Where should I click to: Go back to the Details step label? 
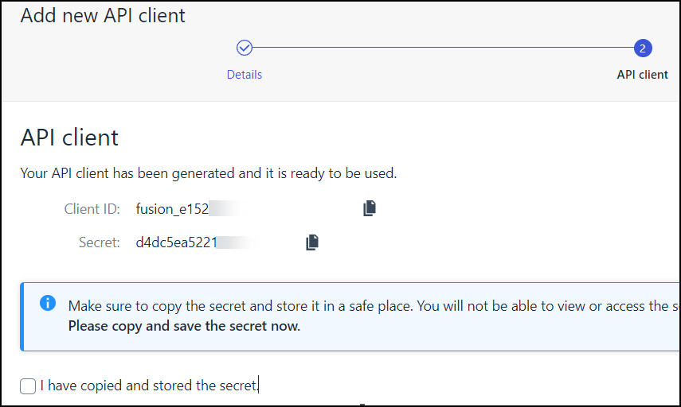point(245,75)
